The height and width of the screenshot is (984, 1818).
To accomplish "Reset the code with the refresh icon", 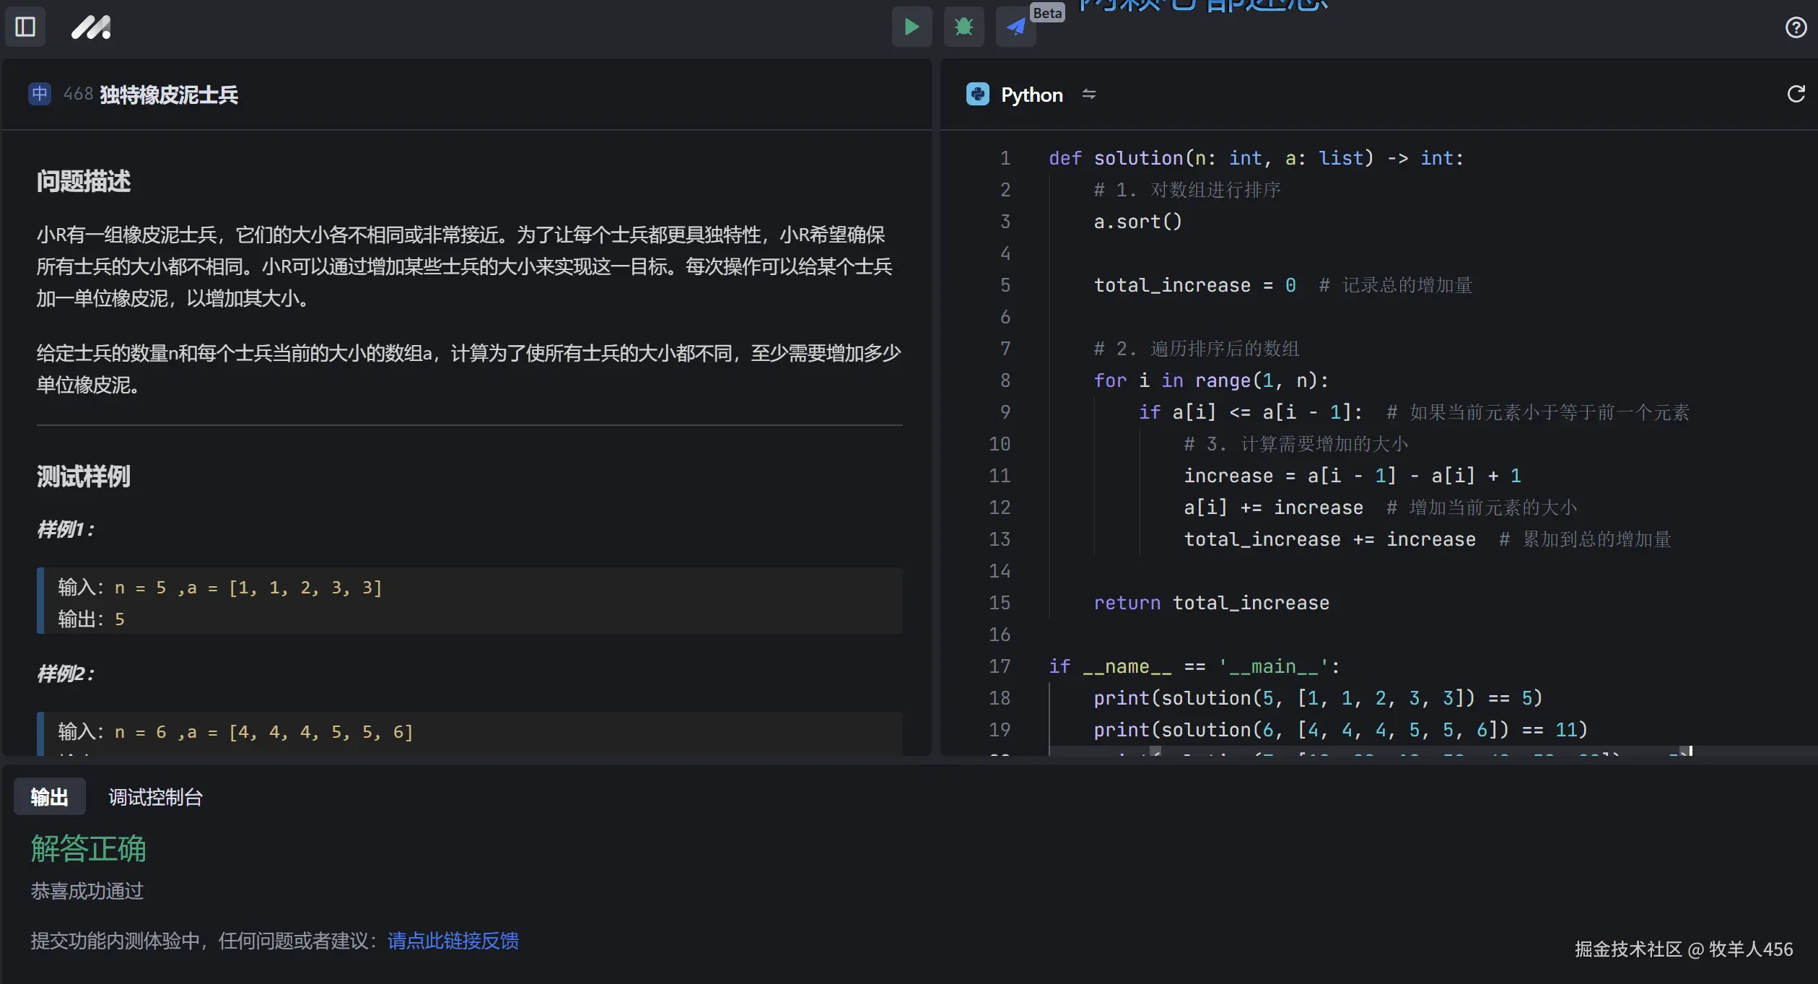I will click(1795, 95).
